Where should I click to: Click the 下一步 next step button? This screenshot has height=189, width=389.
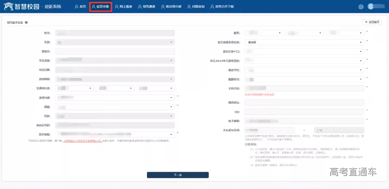[x=178, y=175]
